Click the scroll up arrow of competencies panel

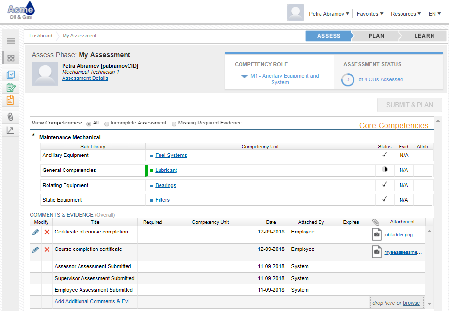438,121
